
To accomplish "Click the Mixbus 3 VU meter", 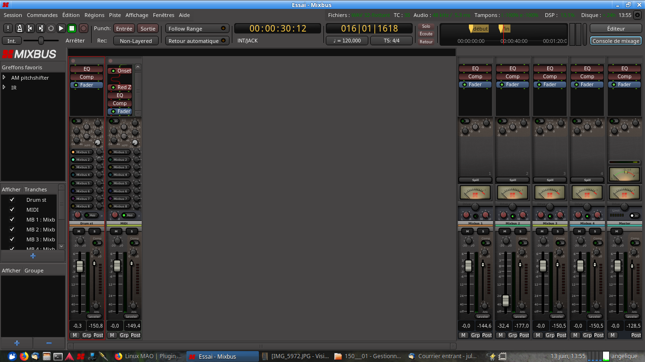I will point(550,192).
